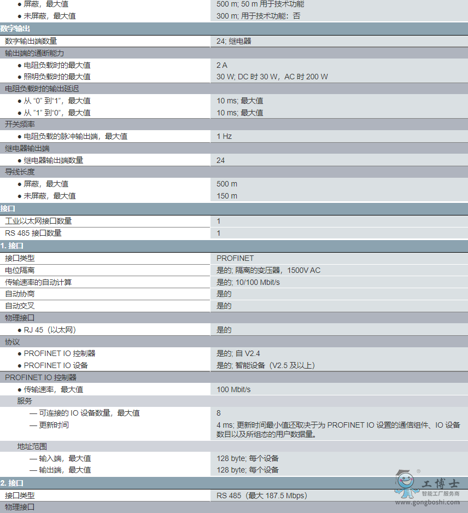468x513 pixels.
Task: Select the 2 A resistive load value
Action: tap(221, 65)
